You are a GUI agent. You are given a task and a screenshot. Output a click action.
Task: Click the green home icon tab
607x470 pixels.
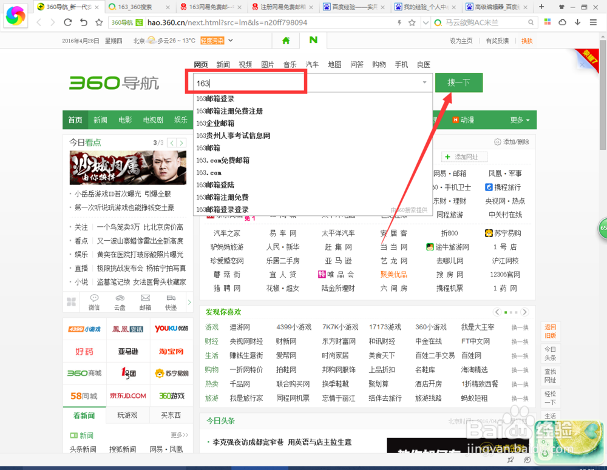pyautogui.click(x=286, y=40)
